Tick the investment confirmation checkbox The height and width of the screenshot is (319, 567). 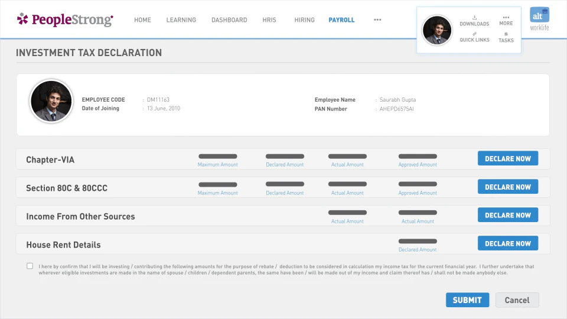pos(30,266)
